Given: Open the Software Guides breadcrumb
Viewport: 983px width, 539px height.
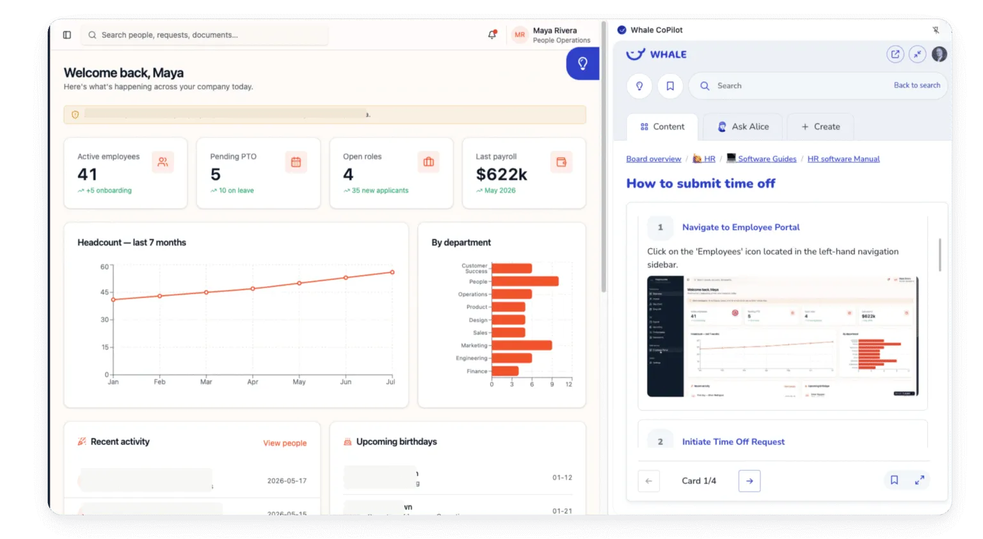Looking at the screenshot, I should (762, 159).
